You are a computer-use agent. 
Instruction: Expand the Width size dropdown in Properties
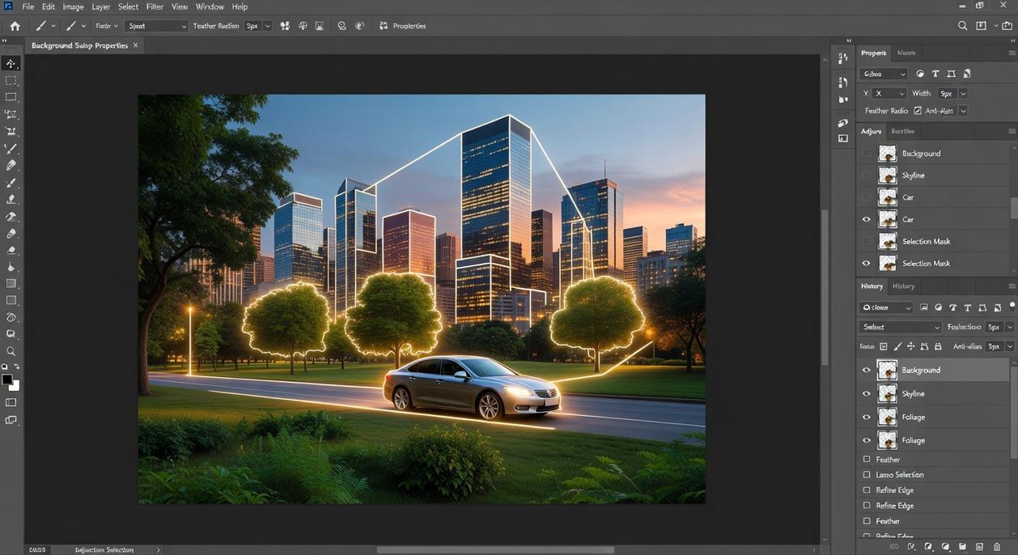(962, 93)
